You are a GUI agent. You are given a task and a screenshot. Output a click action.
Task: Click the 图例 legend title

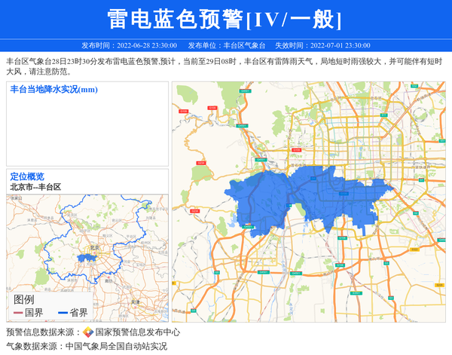(23, 299)
